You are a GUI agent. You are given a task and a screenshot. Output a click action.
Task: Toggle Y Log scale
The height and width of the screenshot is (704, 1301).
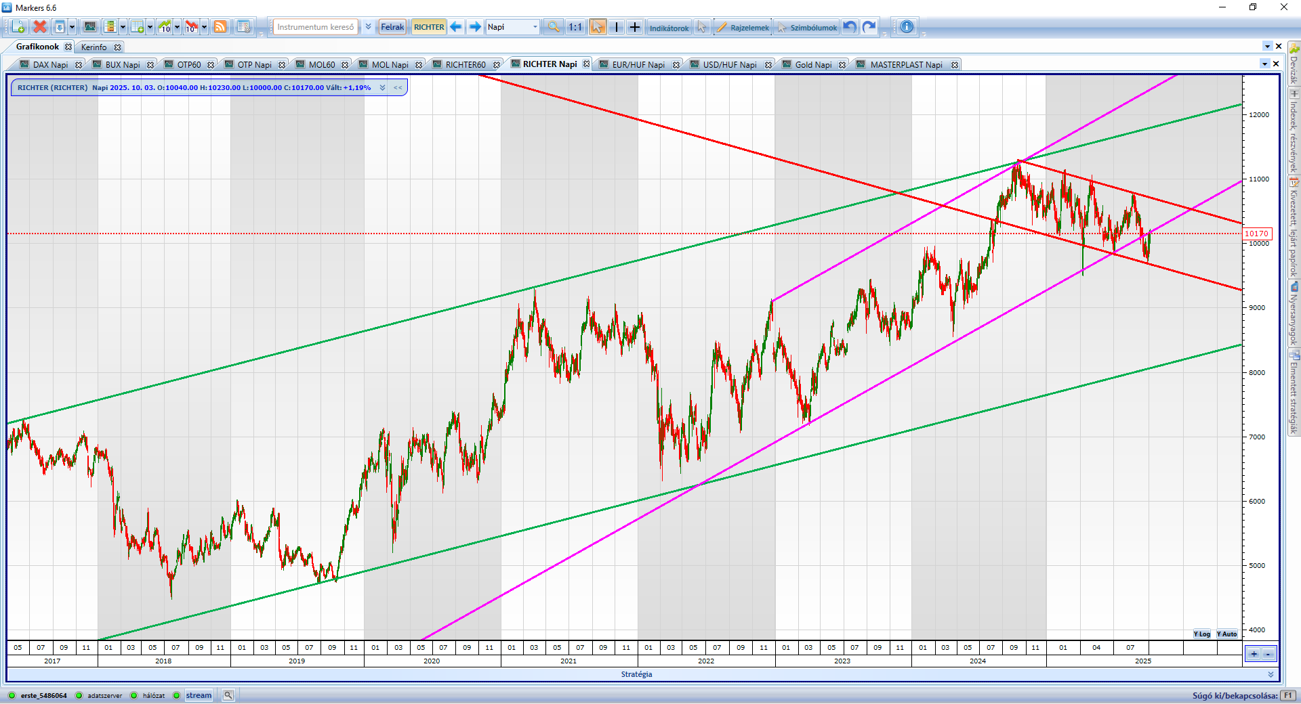coord(1201,634)
